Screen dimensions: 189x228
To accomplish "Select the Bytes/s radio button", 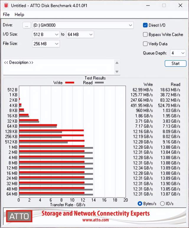I will (140, 203).
